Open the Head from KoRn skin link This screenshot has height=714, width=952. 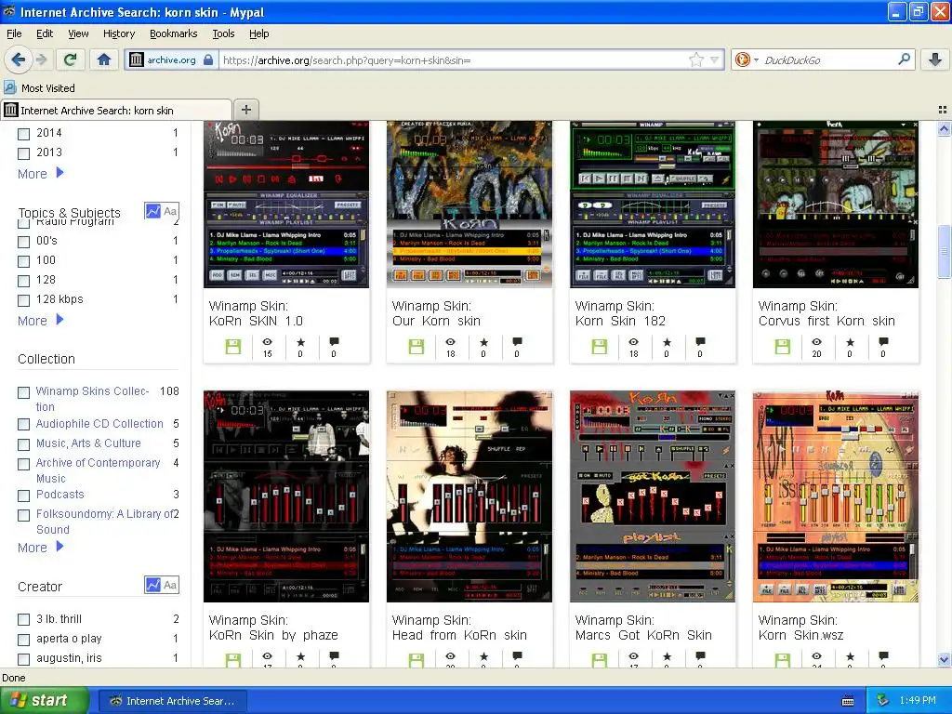[x=459, y=628]
